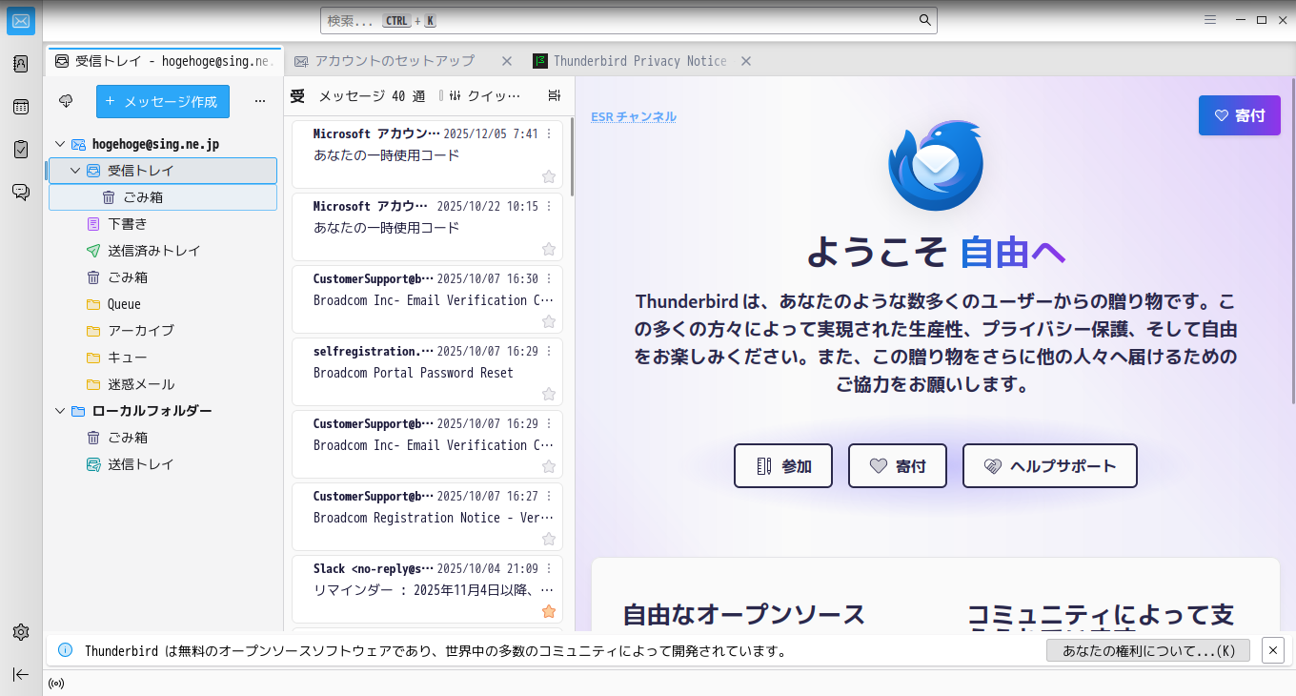Select the アーカイブ folder
1296x696 pixels.
click(x=163, y=331)
